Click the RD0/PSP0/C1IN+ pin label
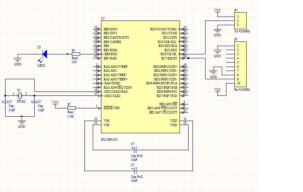 pos(165,67)
